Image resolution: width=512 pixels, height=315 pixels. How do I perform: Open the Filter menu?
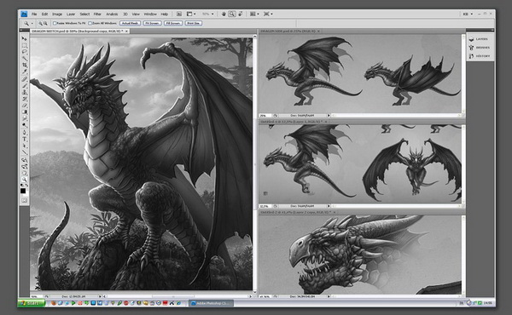pyautogui.click(x=97, y=14)
